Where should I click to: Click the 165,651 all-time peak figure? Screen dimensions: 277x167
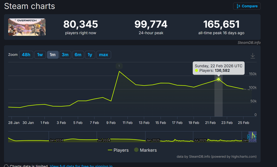[x=221, y=24]
